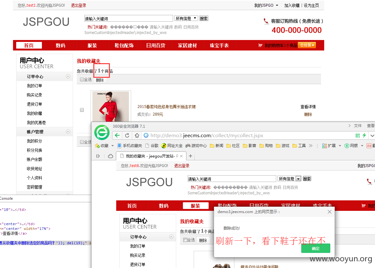Image resolution: width=375 pixels, height=268 pixels.
Task: Click the green lightning speed-mode icon
Action: (364, 135)
